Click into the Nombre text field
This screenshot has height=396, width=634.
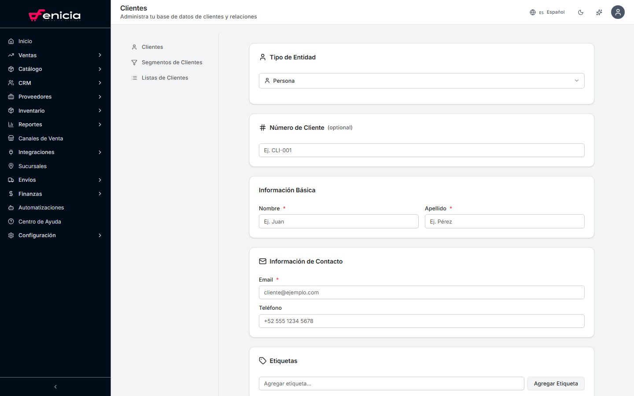pos(338,221)
